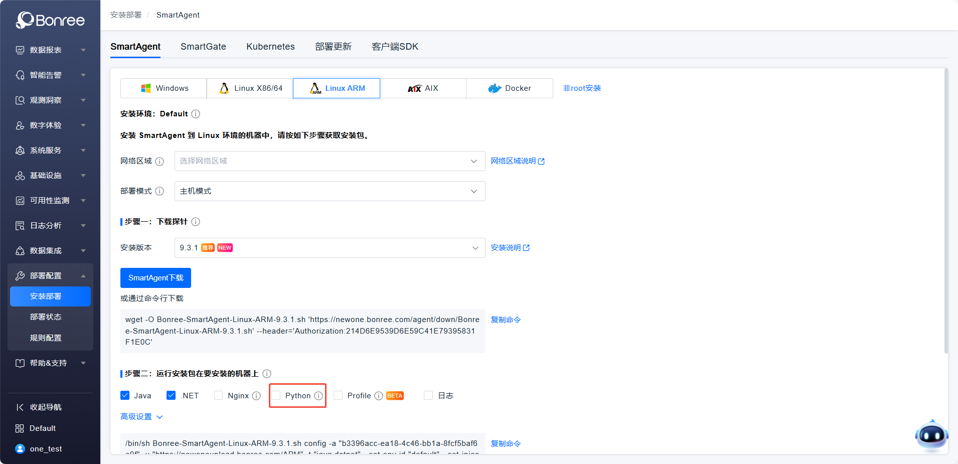
Task: Select the Docker platform tab
Action: tap(510, 88)
